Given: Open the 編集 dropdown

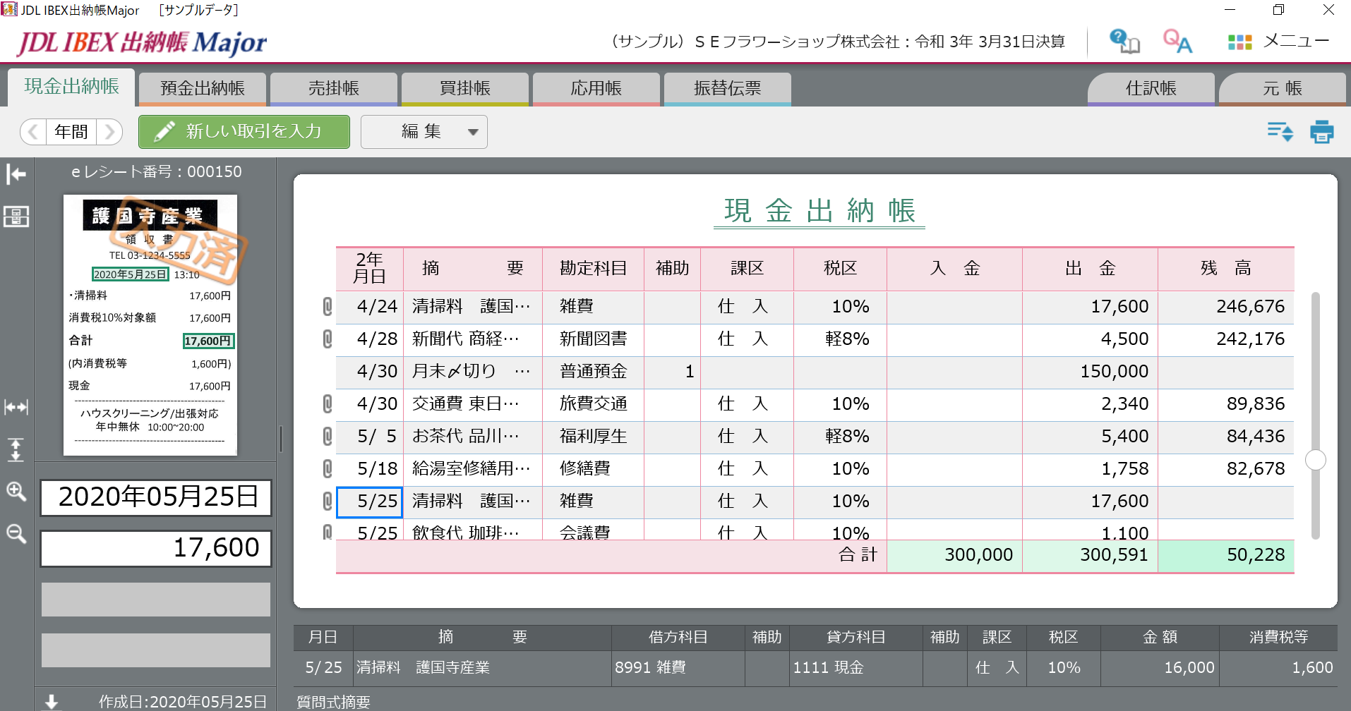Looking at the screenshot, I should point(423,131).
